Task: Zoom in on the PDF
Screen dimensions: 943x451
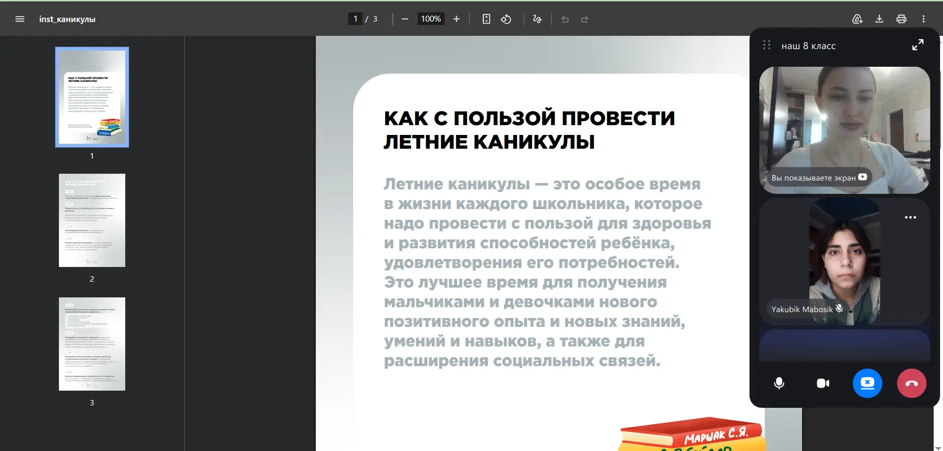Action: point(456,19)
